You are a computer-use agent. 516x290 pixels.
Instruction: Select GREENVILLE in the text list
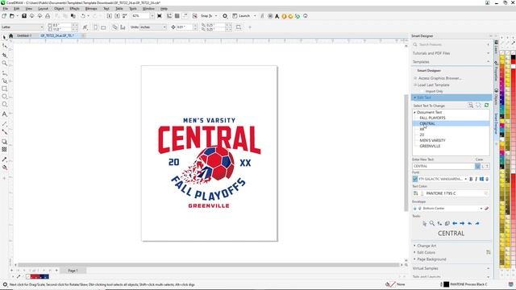[430, 146]
